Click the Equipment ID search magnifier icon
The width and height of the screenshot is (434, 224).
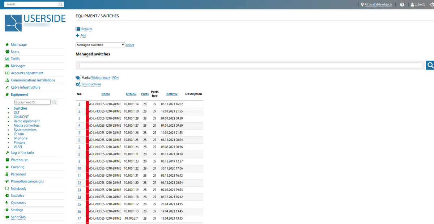pos(55,102)
